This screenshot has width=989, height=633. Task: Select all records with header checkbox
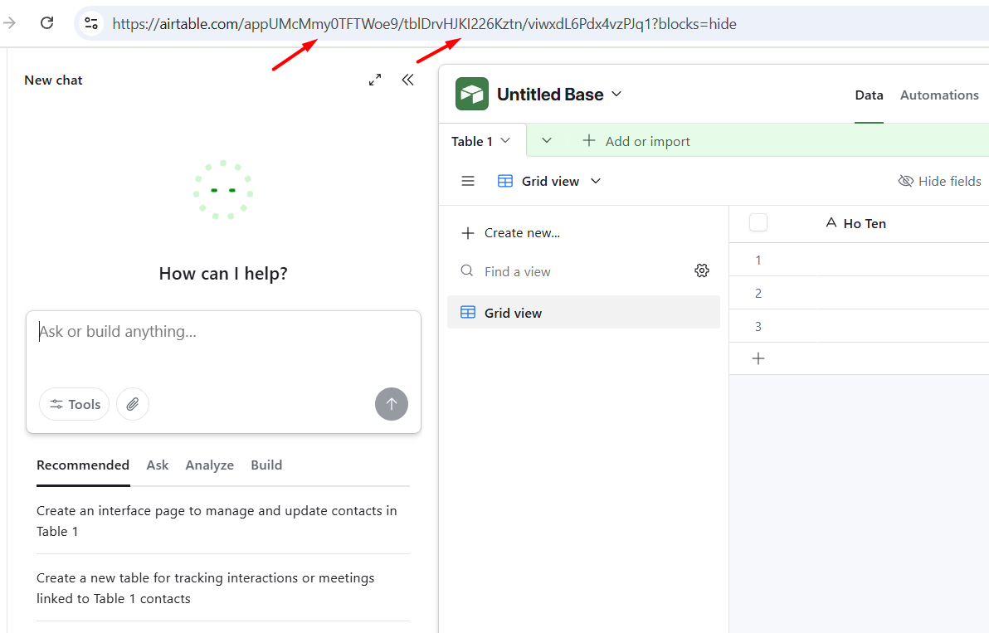tap(758, 222)
